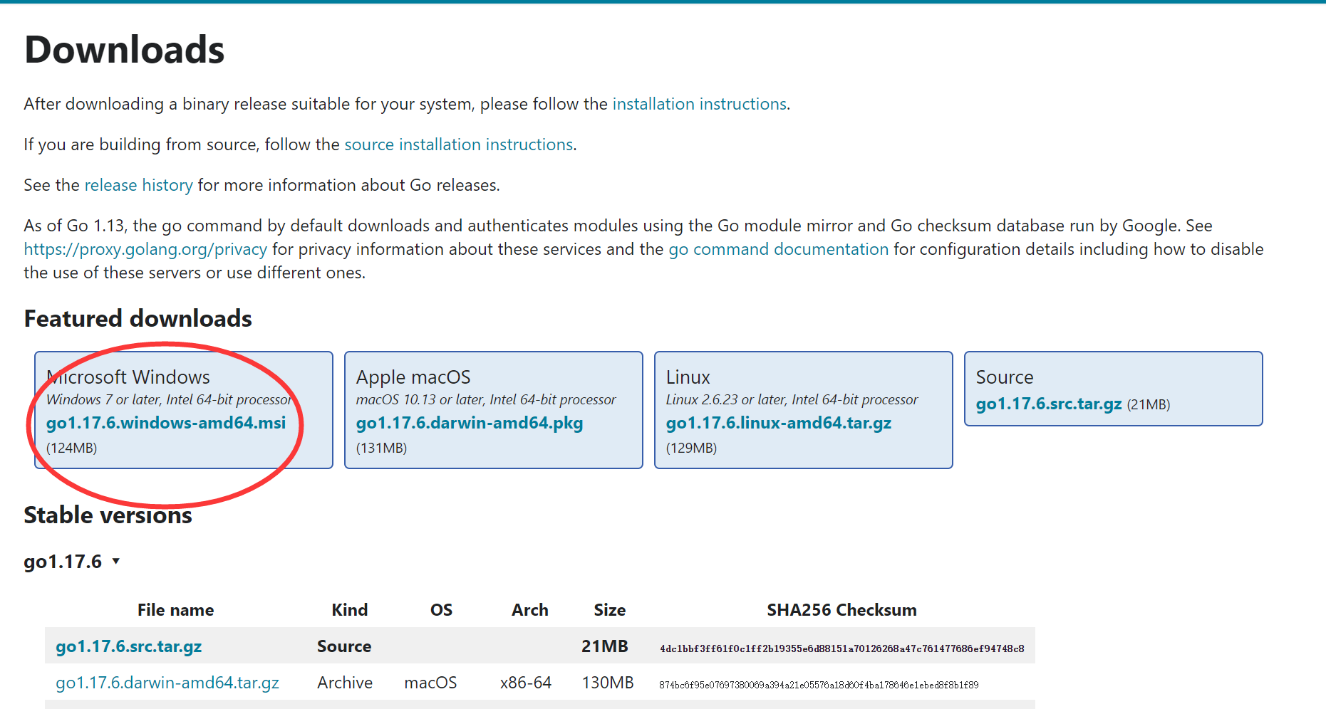Image resolution: width=1326 pixels, height=709 pixels.
Task: Click the File name column header
Action: click(175, 610)
